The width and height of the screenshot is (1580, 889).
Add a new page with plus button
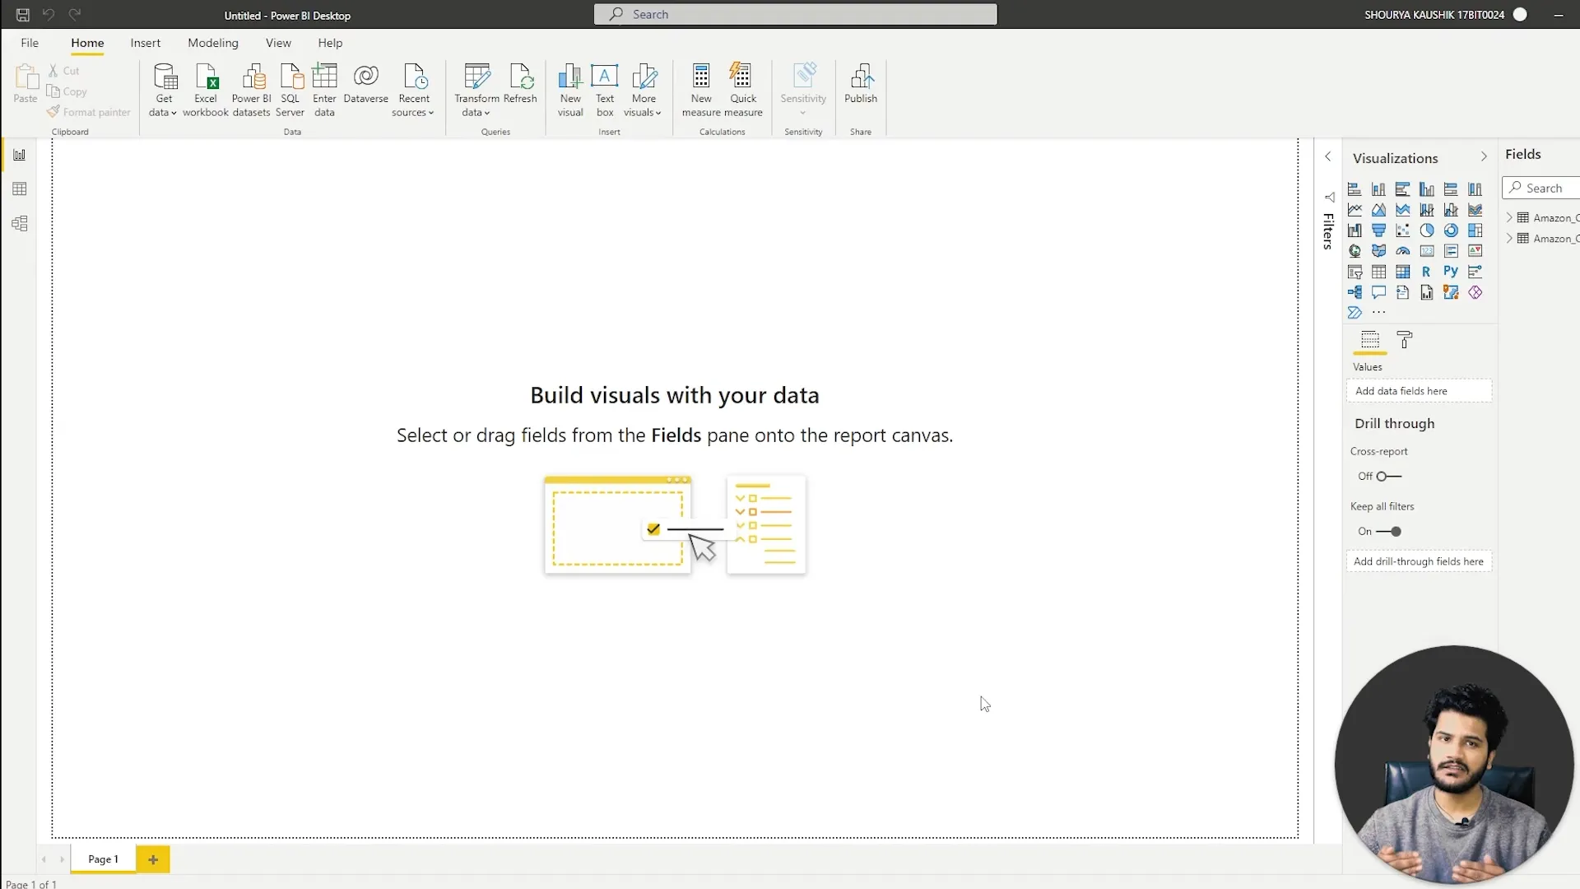tap(153, 859)
